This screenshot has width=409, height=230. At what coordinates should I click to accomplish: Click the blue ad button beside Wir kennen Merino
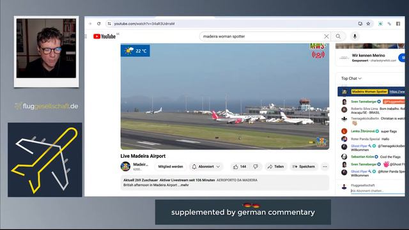pos(402,57)
